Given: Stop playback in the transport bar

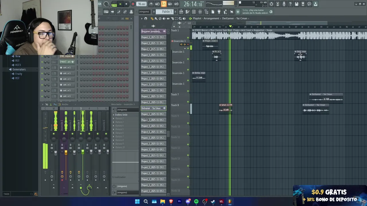Looking at the screenshot, I should (x=126, y=4).
